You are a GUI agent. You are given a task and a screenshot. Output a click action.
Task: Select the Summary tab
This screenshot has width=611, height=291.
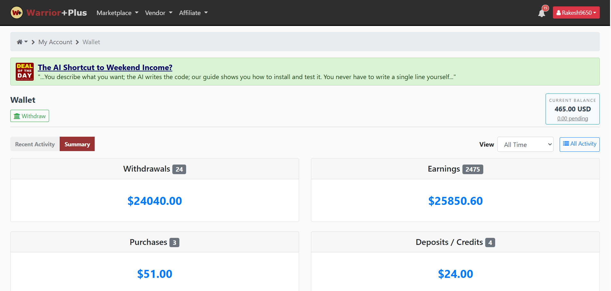tap(77, 144)
